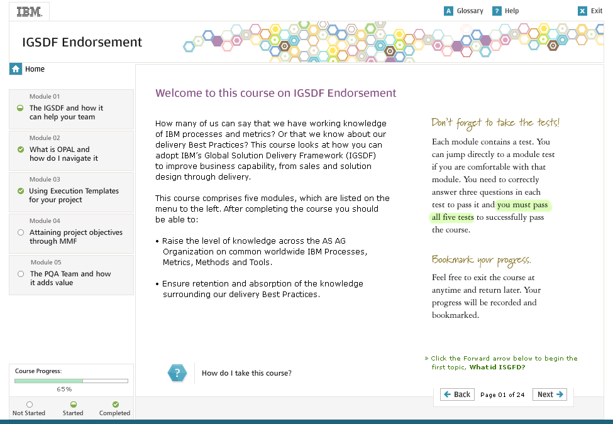Open the Glossary icon
This screenshot has height=424, width=613.
(x=448, y=11)
